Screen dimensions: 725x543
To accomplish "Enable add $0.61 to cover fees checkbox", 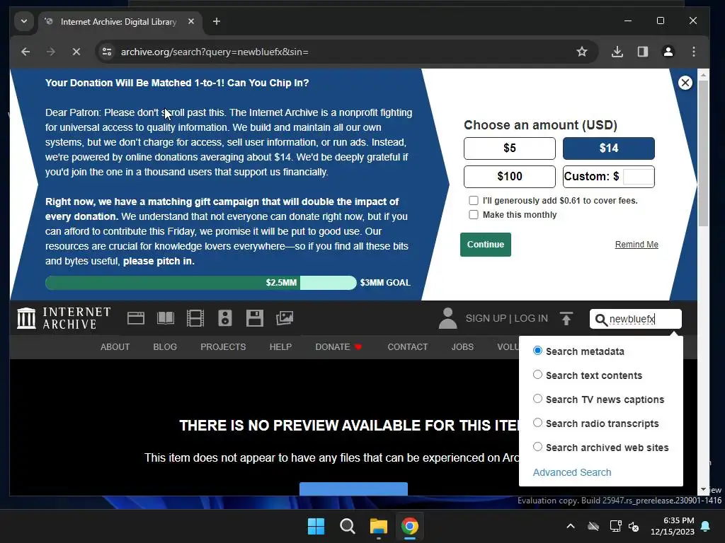I will (474, 200).
